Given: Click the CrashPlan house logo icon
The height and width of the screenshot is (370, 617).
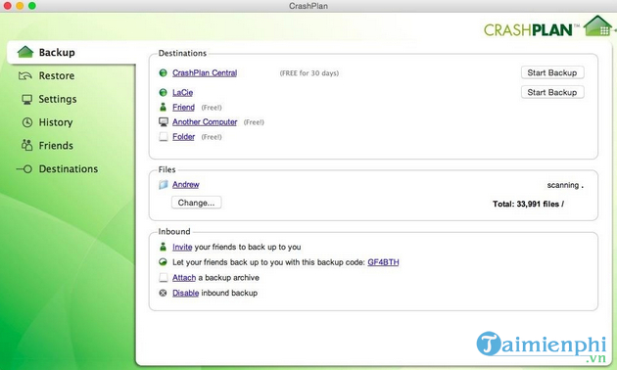Looking at the screenshot, I should coord(598,26).
